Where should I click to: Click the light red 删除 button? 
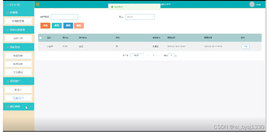click(x=79, y=26)
